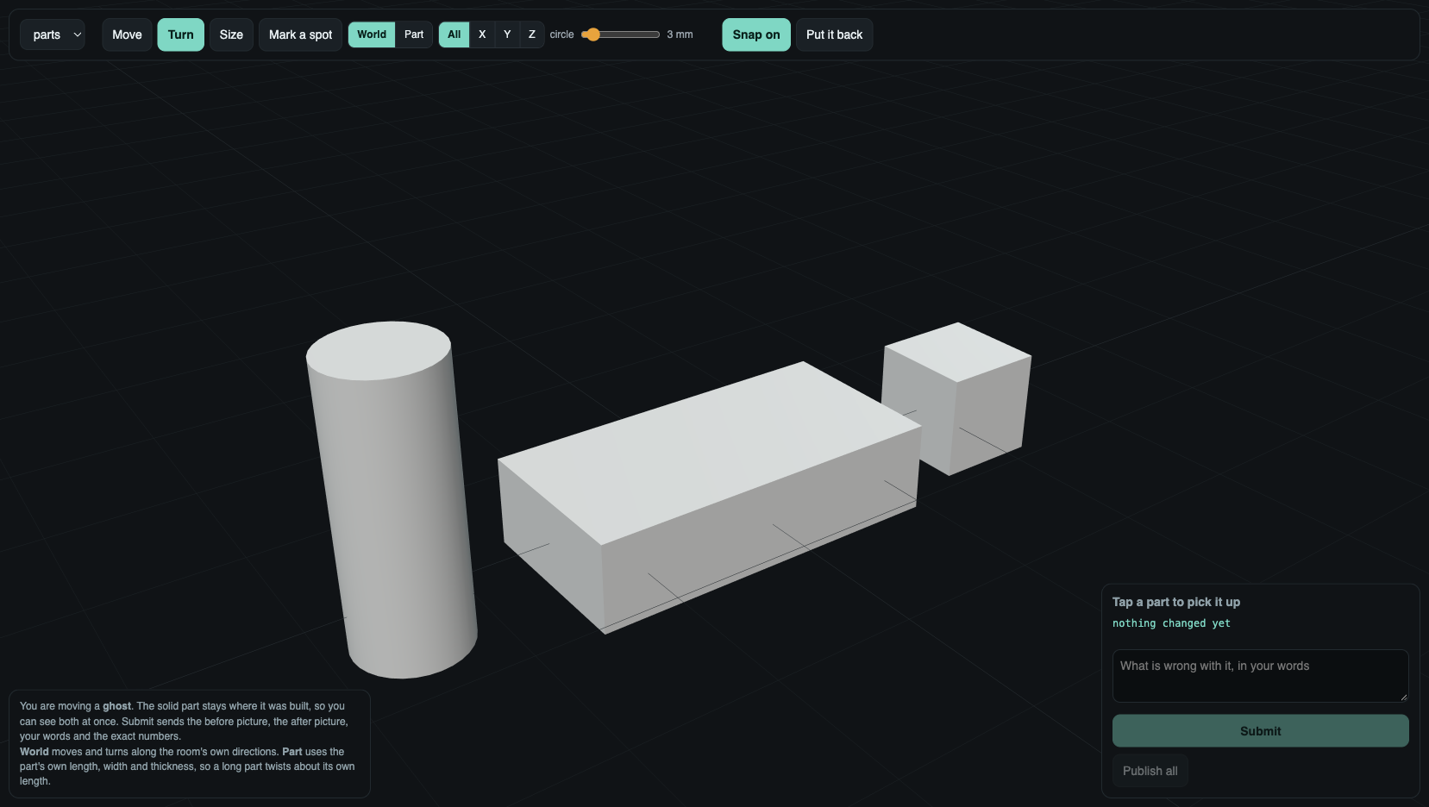Click the Put it back button
Image resolution: width=1429 pixels, height=807 pixels.
point(834,34)
